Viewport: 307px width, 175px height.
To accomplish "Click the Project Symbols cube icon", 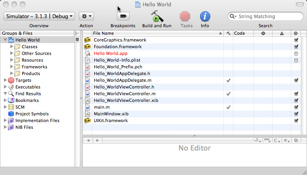I will pyautogui.click(x=11, y=114).
